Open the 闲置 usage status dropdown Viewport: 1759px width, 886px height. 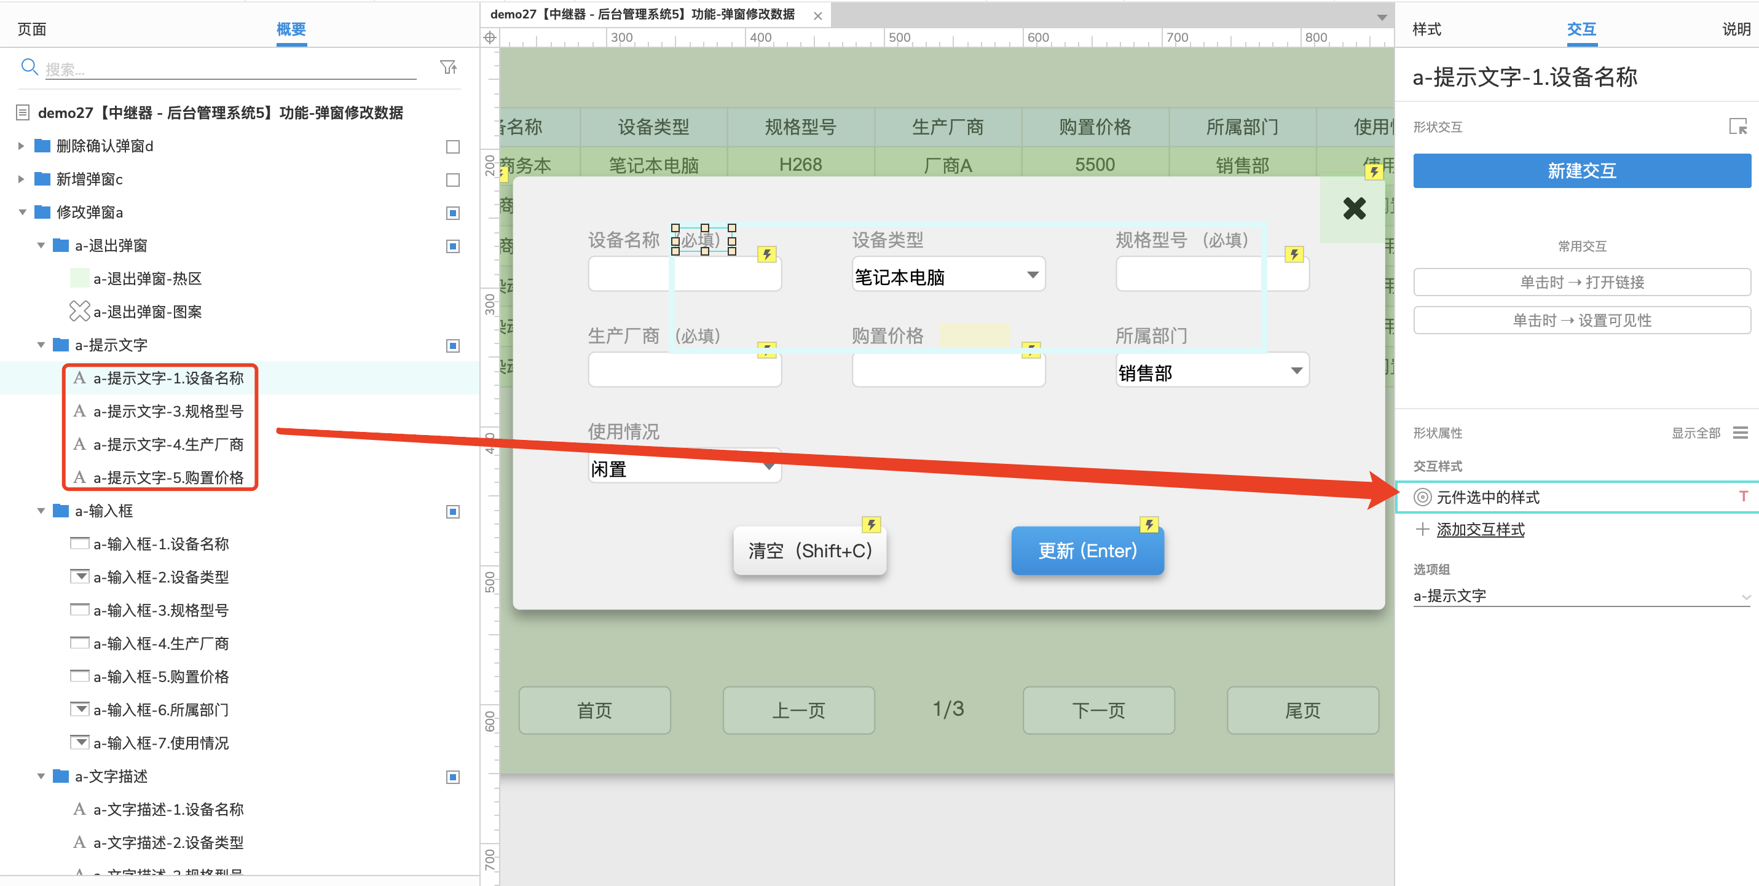click(x=684, y=466)
